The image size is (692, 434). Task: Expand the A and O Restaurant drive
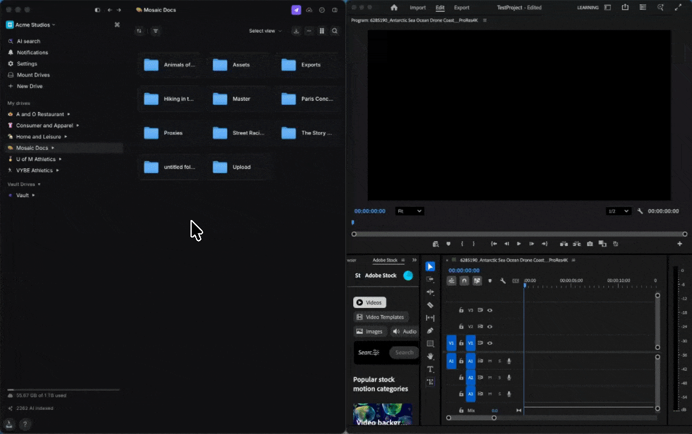pos(69,114)
